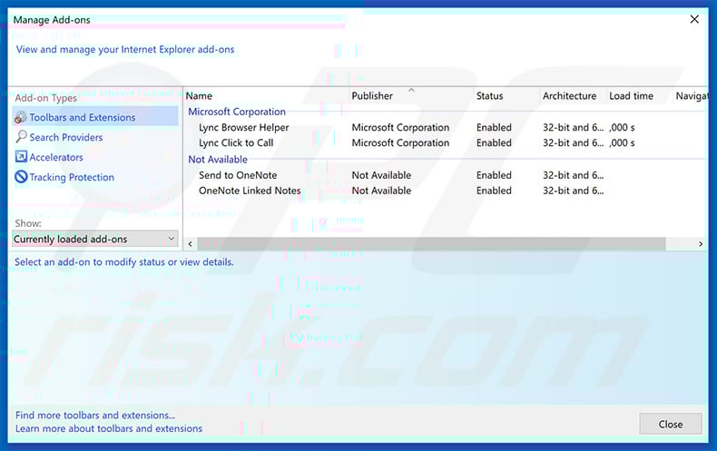
Task: Click the Tracking Protection blocked-circle icon
Action: coord(21,177)
